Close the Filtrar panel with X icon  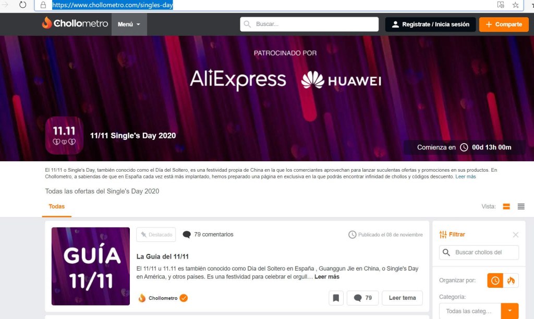[x=515, y=235]
